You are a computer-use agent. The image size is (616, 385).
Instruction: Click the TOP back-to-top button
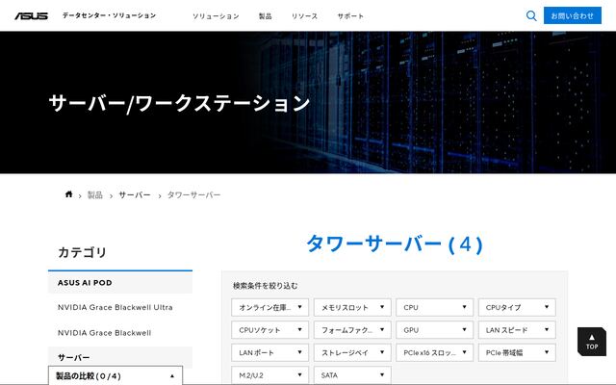(592, 342)
